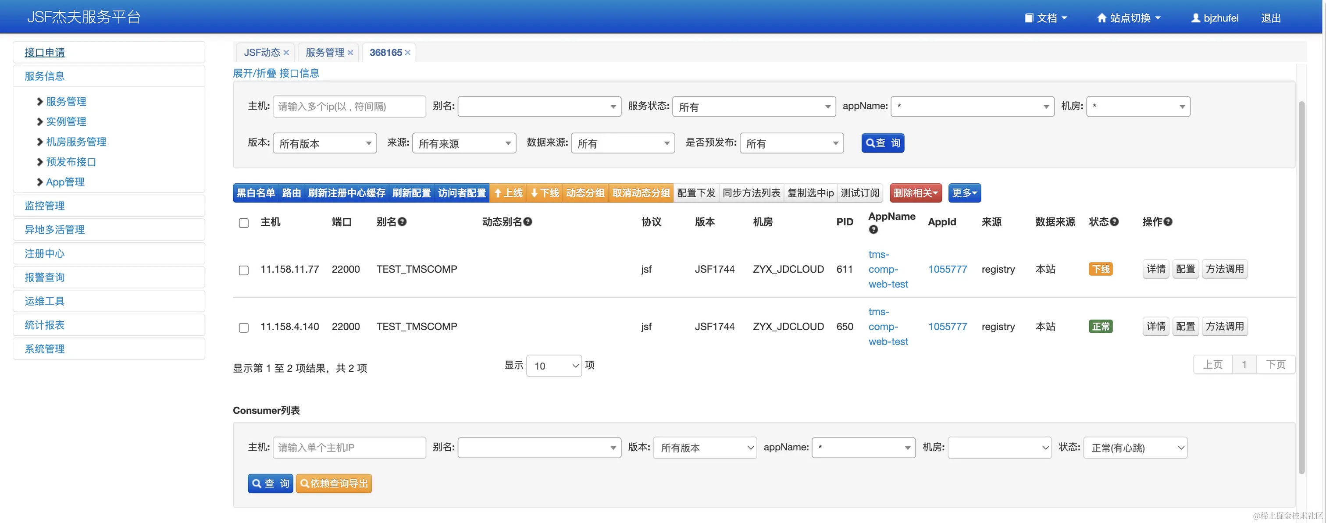This screenshot has width=1326, height=523.
Task: Click help icon next to 状态 header
Action: pos(1115,221)
